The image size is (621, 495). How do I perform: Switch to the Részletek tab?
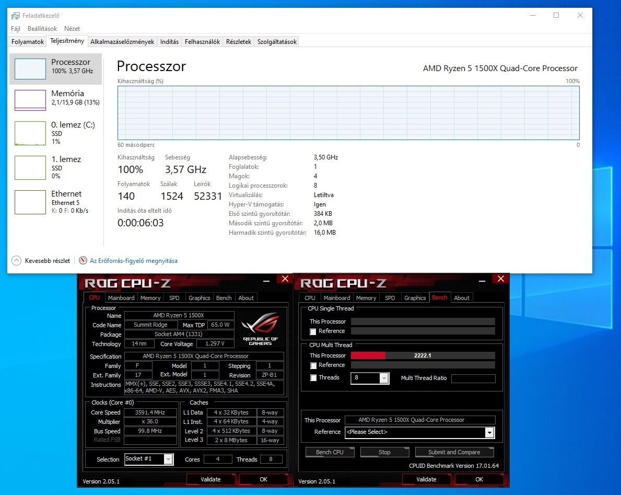click(x=238, y=42)
